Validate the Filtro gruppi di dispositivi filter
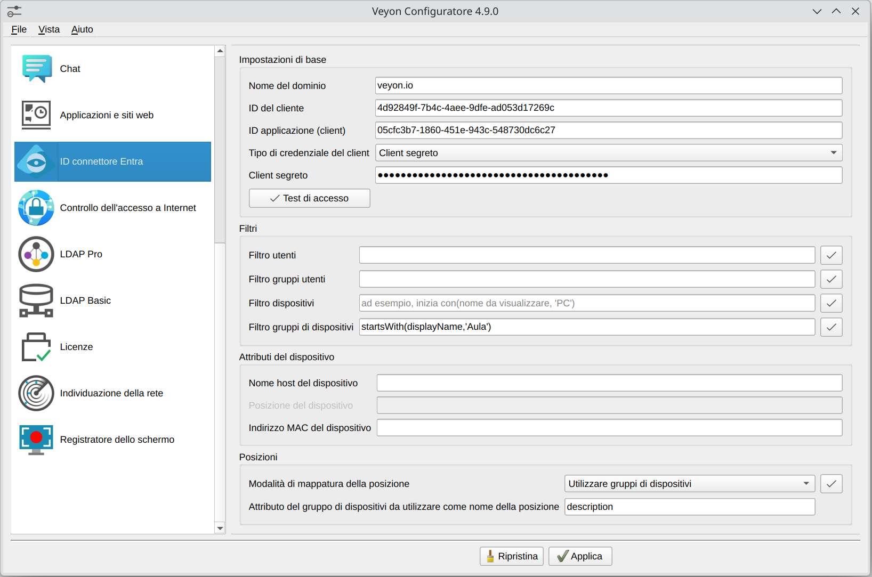Image resolution: width=872 pixels, height=577 pixels. 831,327
